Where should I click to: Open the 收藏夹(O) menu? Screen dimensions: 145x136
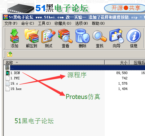(x=63, y=23)
